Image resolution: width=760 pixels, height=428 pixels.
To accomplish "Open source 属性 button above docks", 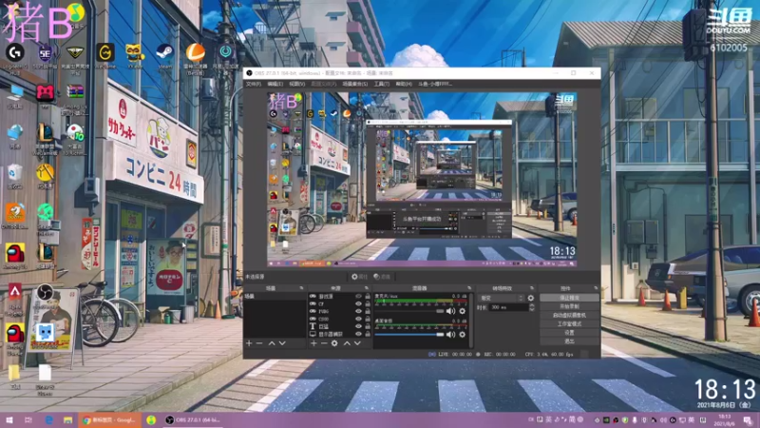I will tap(360, 277).
